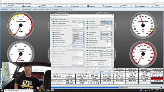The height and width of the screenshot is (92, 164).
Task: Click the Cranking Dwell input field
Action: (109, 27)
